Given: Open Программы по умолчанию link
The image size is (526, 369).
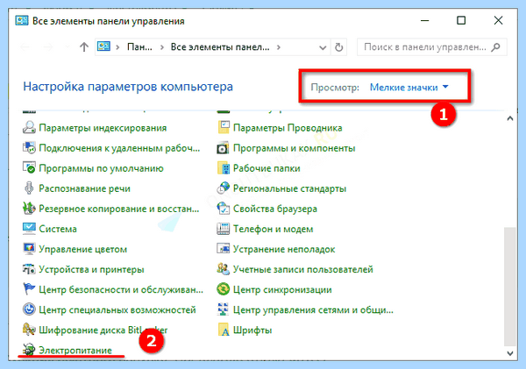Looking at the screenshot, I should tap(102, 168).
